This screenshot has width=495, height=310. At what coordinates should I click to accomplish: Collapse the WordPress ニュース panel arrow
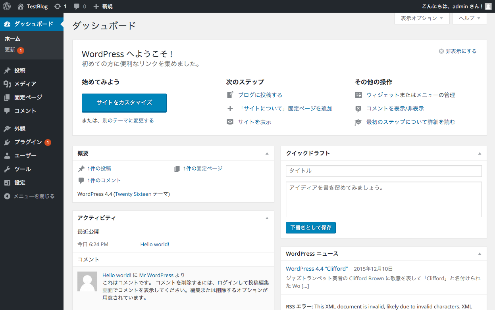[480, 254]
